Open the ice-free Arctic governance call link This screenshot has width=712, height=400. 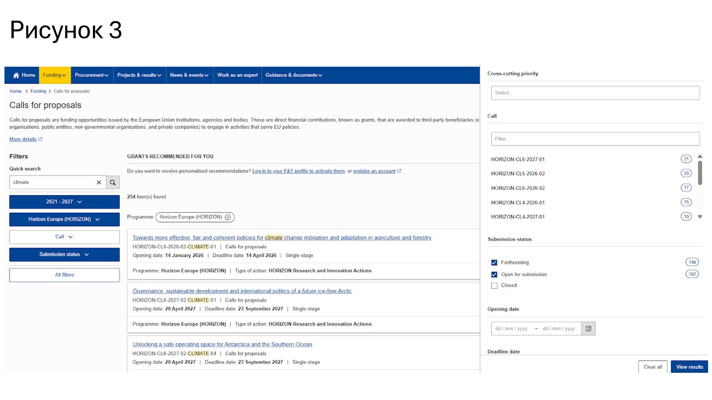click(x=242, y=291)
